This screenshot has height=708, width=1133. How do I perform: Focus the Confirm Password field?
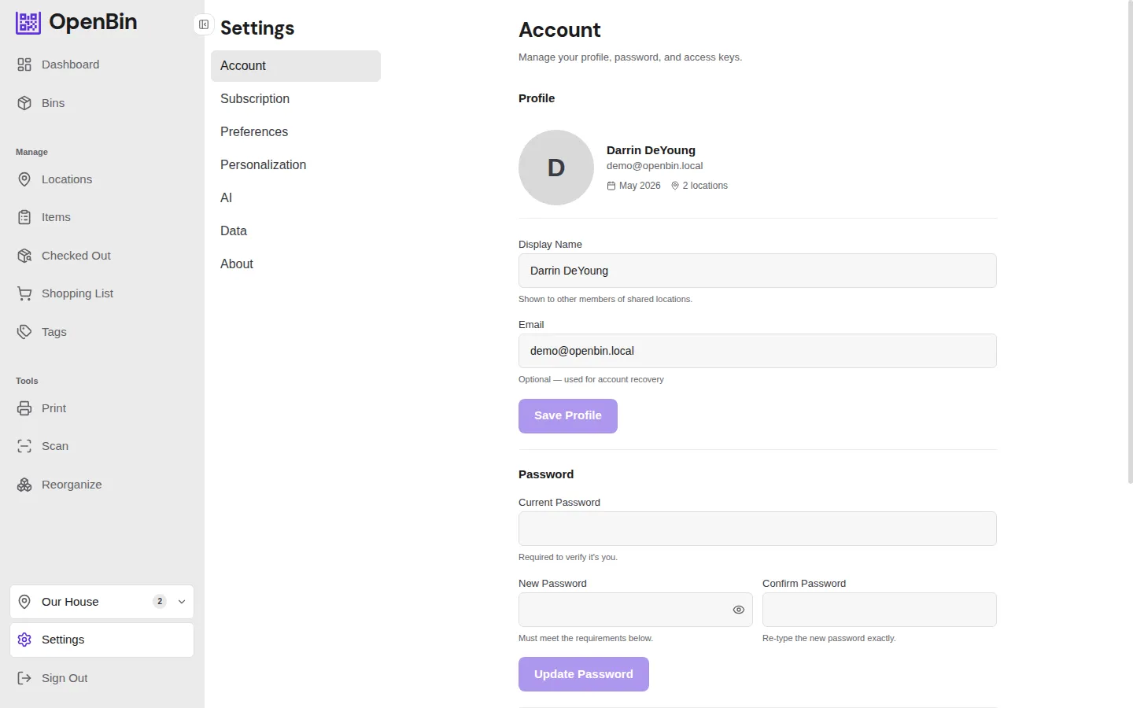pyautogui.click(x=880, y=610)
